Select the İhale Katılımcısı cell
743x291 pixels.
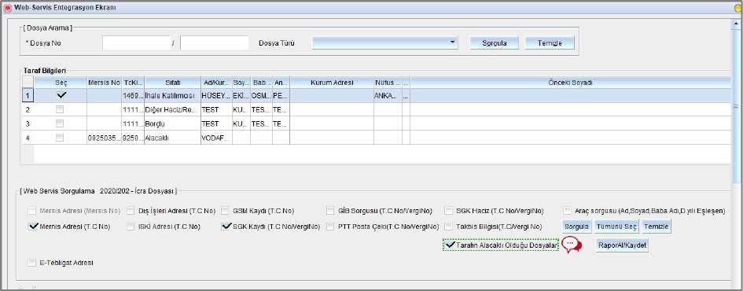[172, 96]
